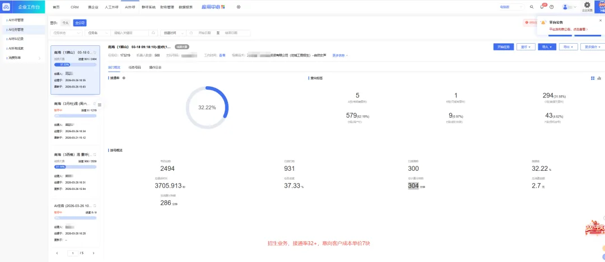Click refresh icon on 南海(3西樵) card

95,155
